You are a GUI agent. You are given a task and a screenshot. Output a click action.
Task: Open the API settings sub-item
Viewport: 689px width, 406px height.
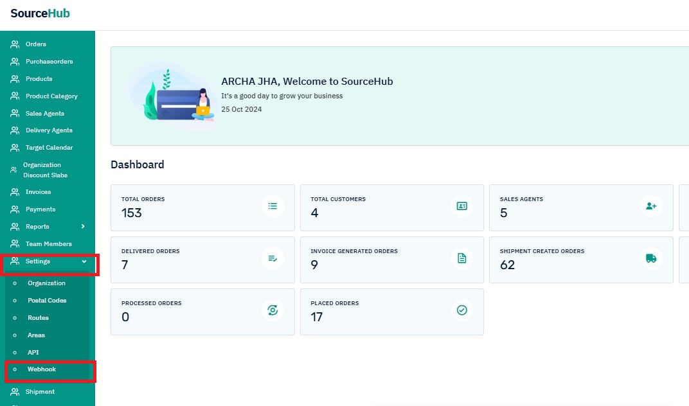tap(33, 353)
